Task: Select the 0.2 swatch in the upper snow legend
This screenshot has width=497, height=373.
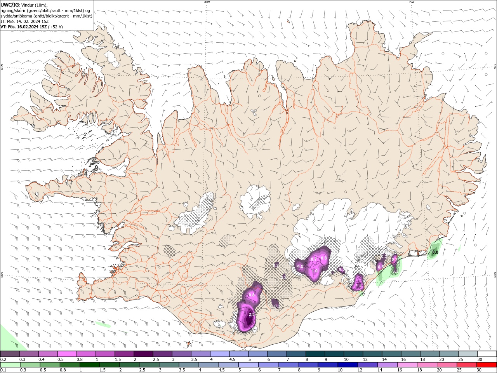Action: point(10,354)
